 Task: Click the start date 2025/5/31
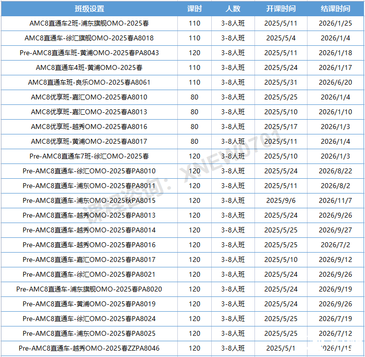tap(281, 82)
